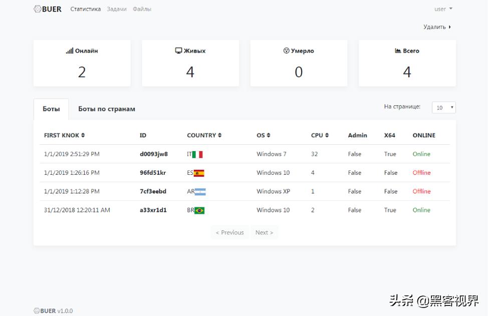Sort table by FIRST KNOK column
This screenshot has height=316, width=488.
pyautogui.click(x=64, y=135)
